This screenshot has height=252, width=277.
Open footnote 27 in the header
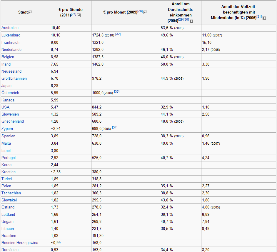[x=74, y=14]
